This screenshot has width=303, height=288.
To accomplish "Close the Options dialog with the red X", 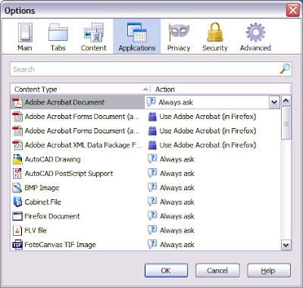I will 293,11.
